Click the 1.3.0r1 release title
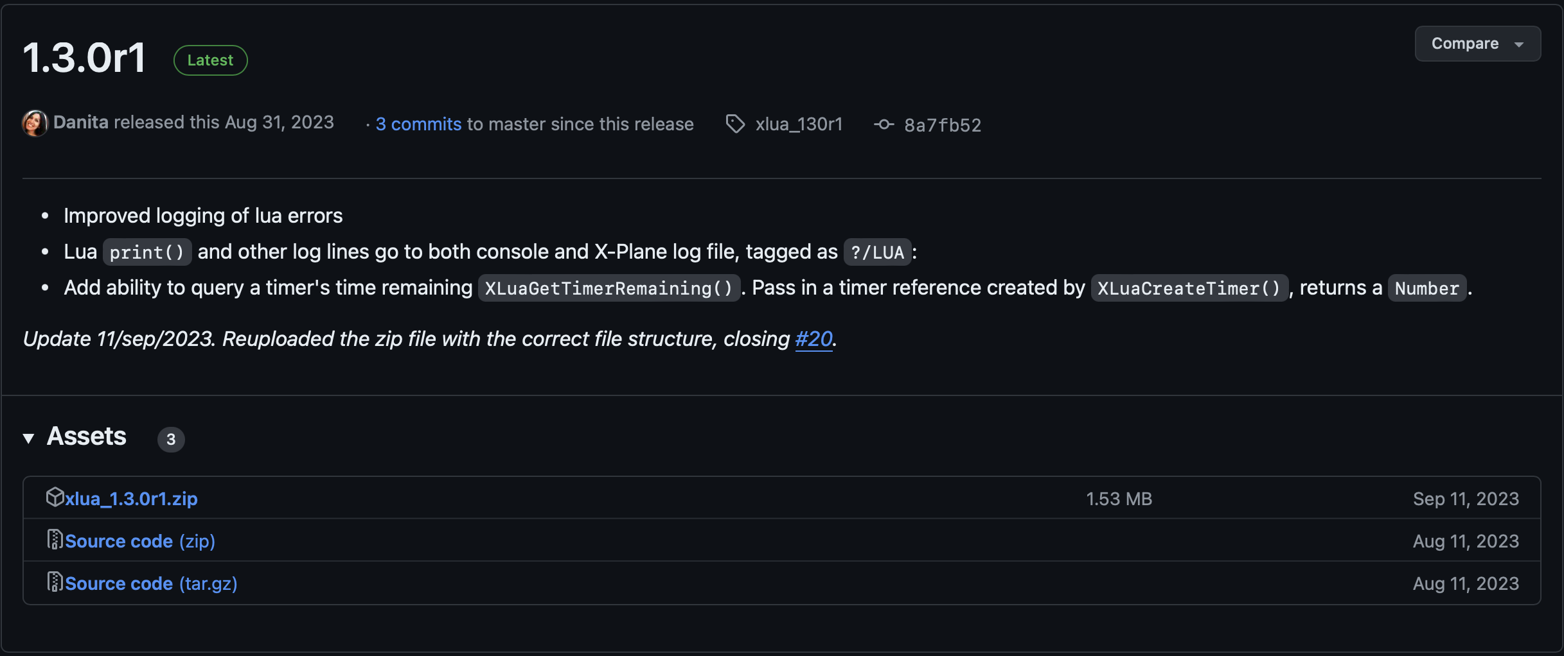Image resolution: width=1564 pixels, height=656 pixels. (85, 58)
